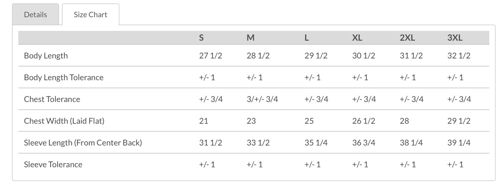The image size is (503, 189).
Task: Select Sleeve Length (From Center Back) label
Action: (83, 143)
